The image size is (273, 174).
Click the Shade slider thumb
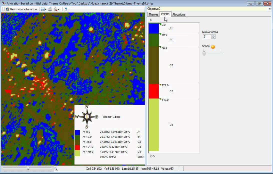[x=204, y=53]
